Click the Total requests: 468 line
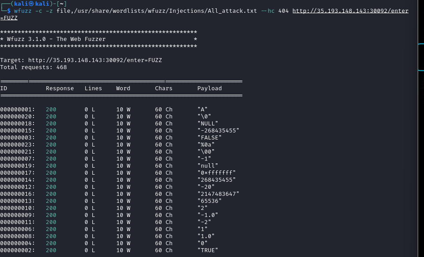Image resolution: width=424 pixels, height=257 pixels. tap(33, 67)
